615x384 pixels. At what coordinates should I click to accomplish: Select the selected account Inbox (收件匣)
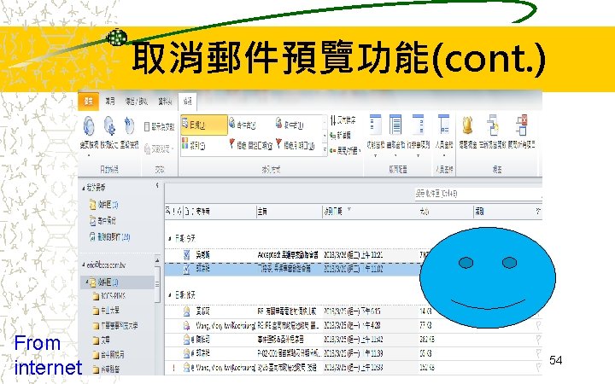tap(118, 282)
